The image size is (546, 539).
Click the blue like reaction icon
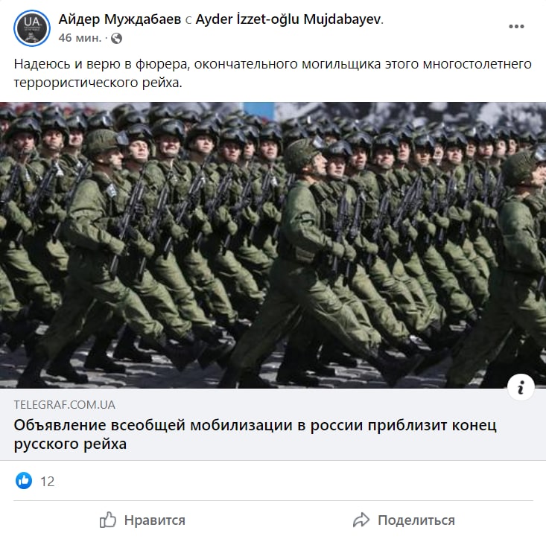pos(24,480)
